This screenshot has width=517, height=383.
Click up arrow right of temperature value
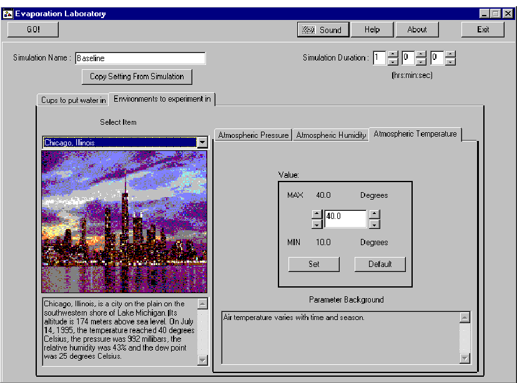pos(374,214)
